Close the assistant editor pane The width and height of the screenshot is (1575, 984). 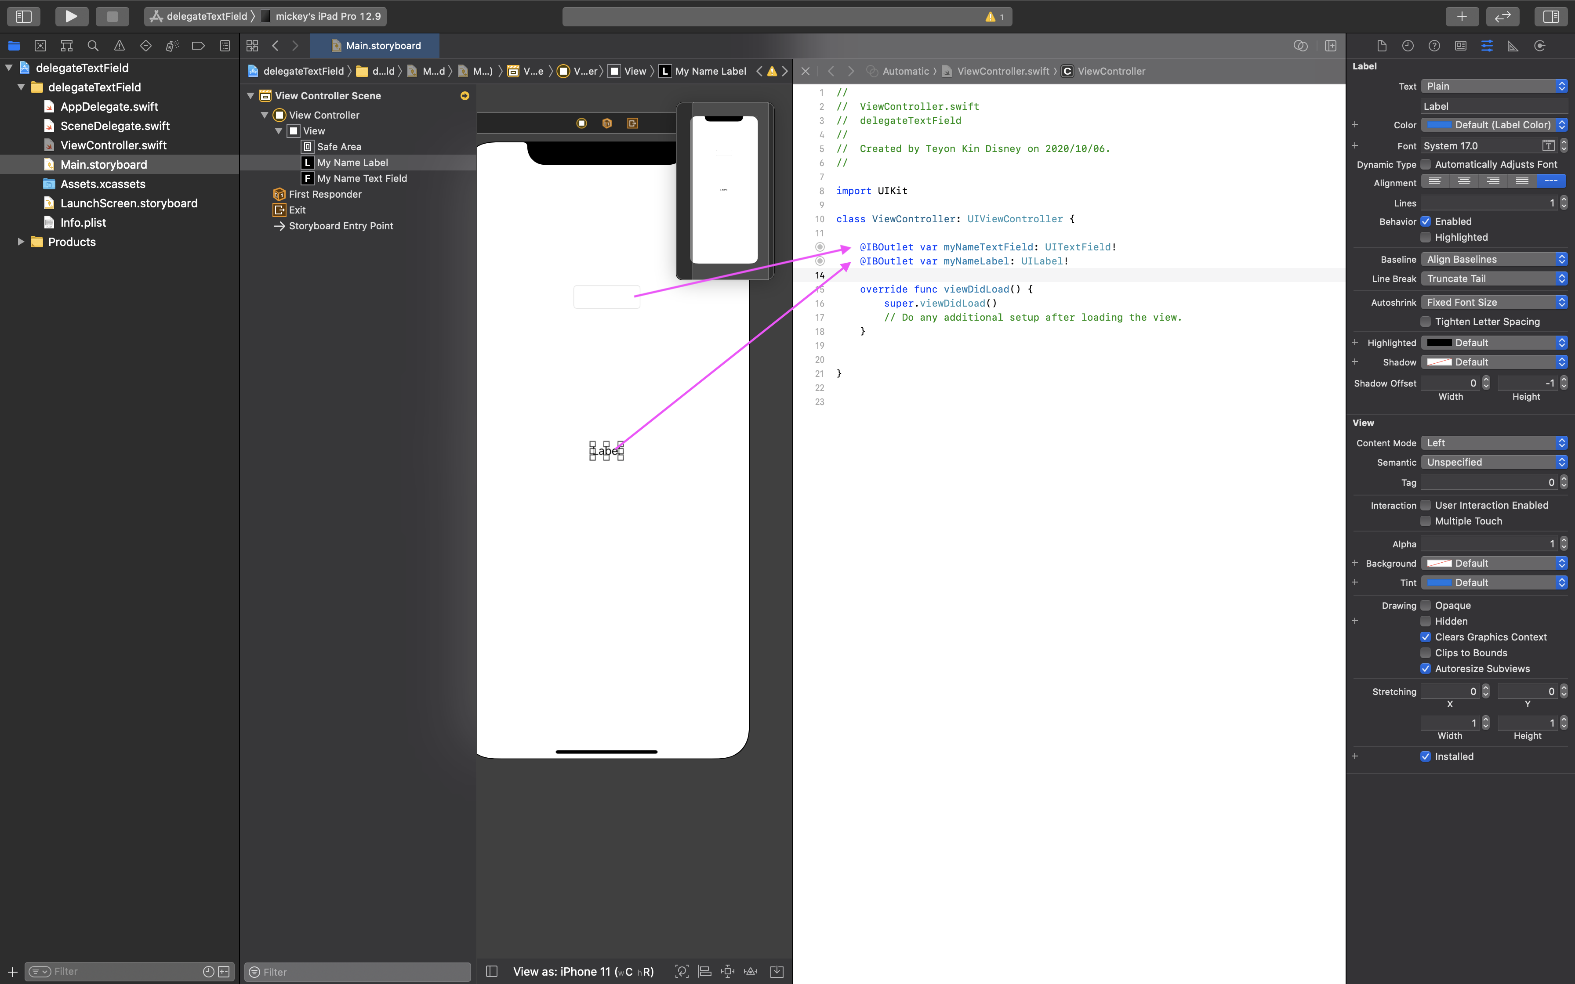point(805,71)
